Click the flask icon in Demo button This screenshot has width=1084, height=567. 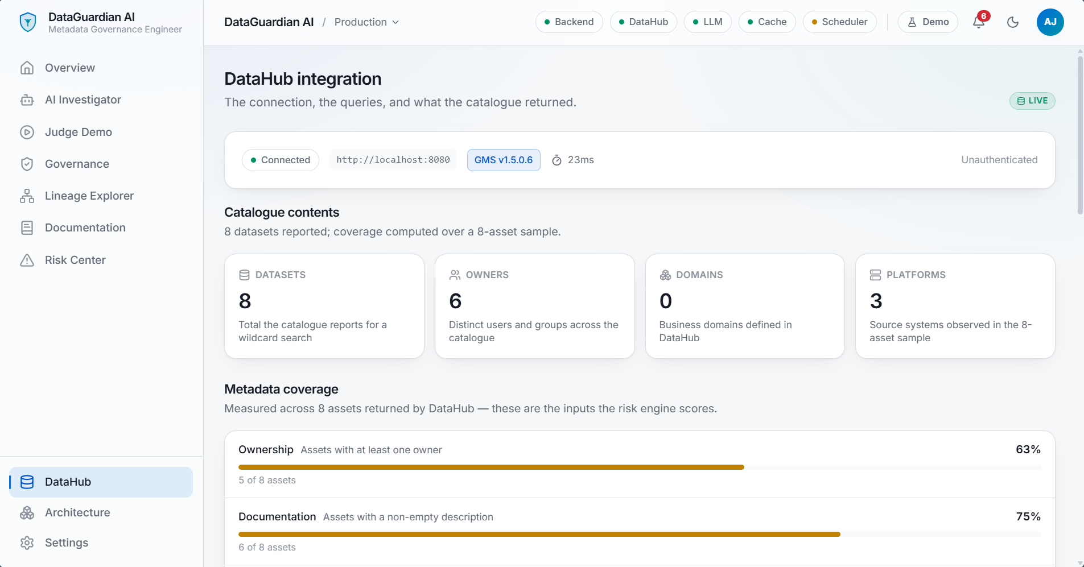912,22
